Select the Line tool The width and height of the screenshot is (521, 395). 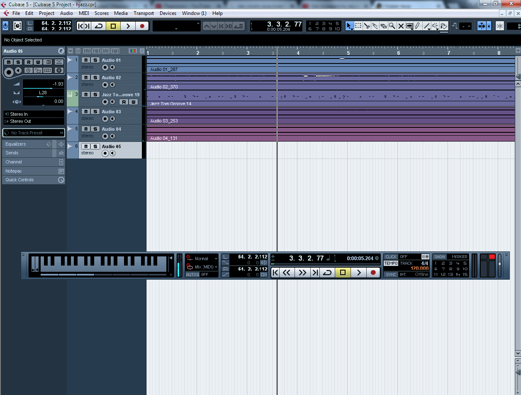[427, 26]
